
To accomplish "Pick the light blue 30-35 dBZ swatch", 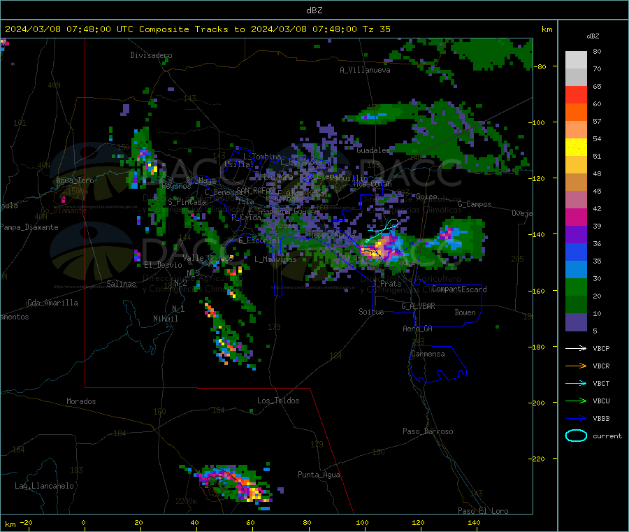I will point(576,270).
